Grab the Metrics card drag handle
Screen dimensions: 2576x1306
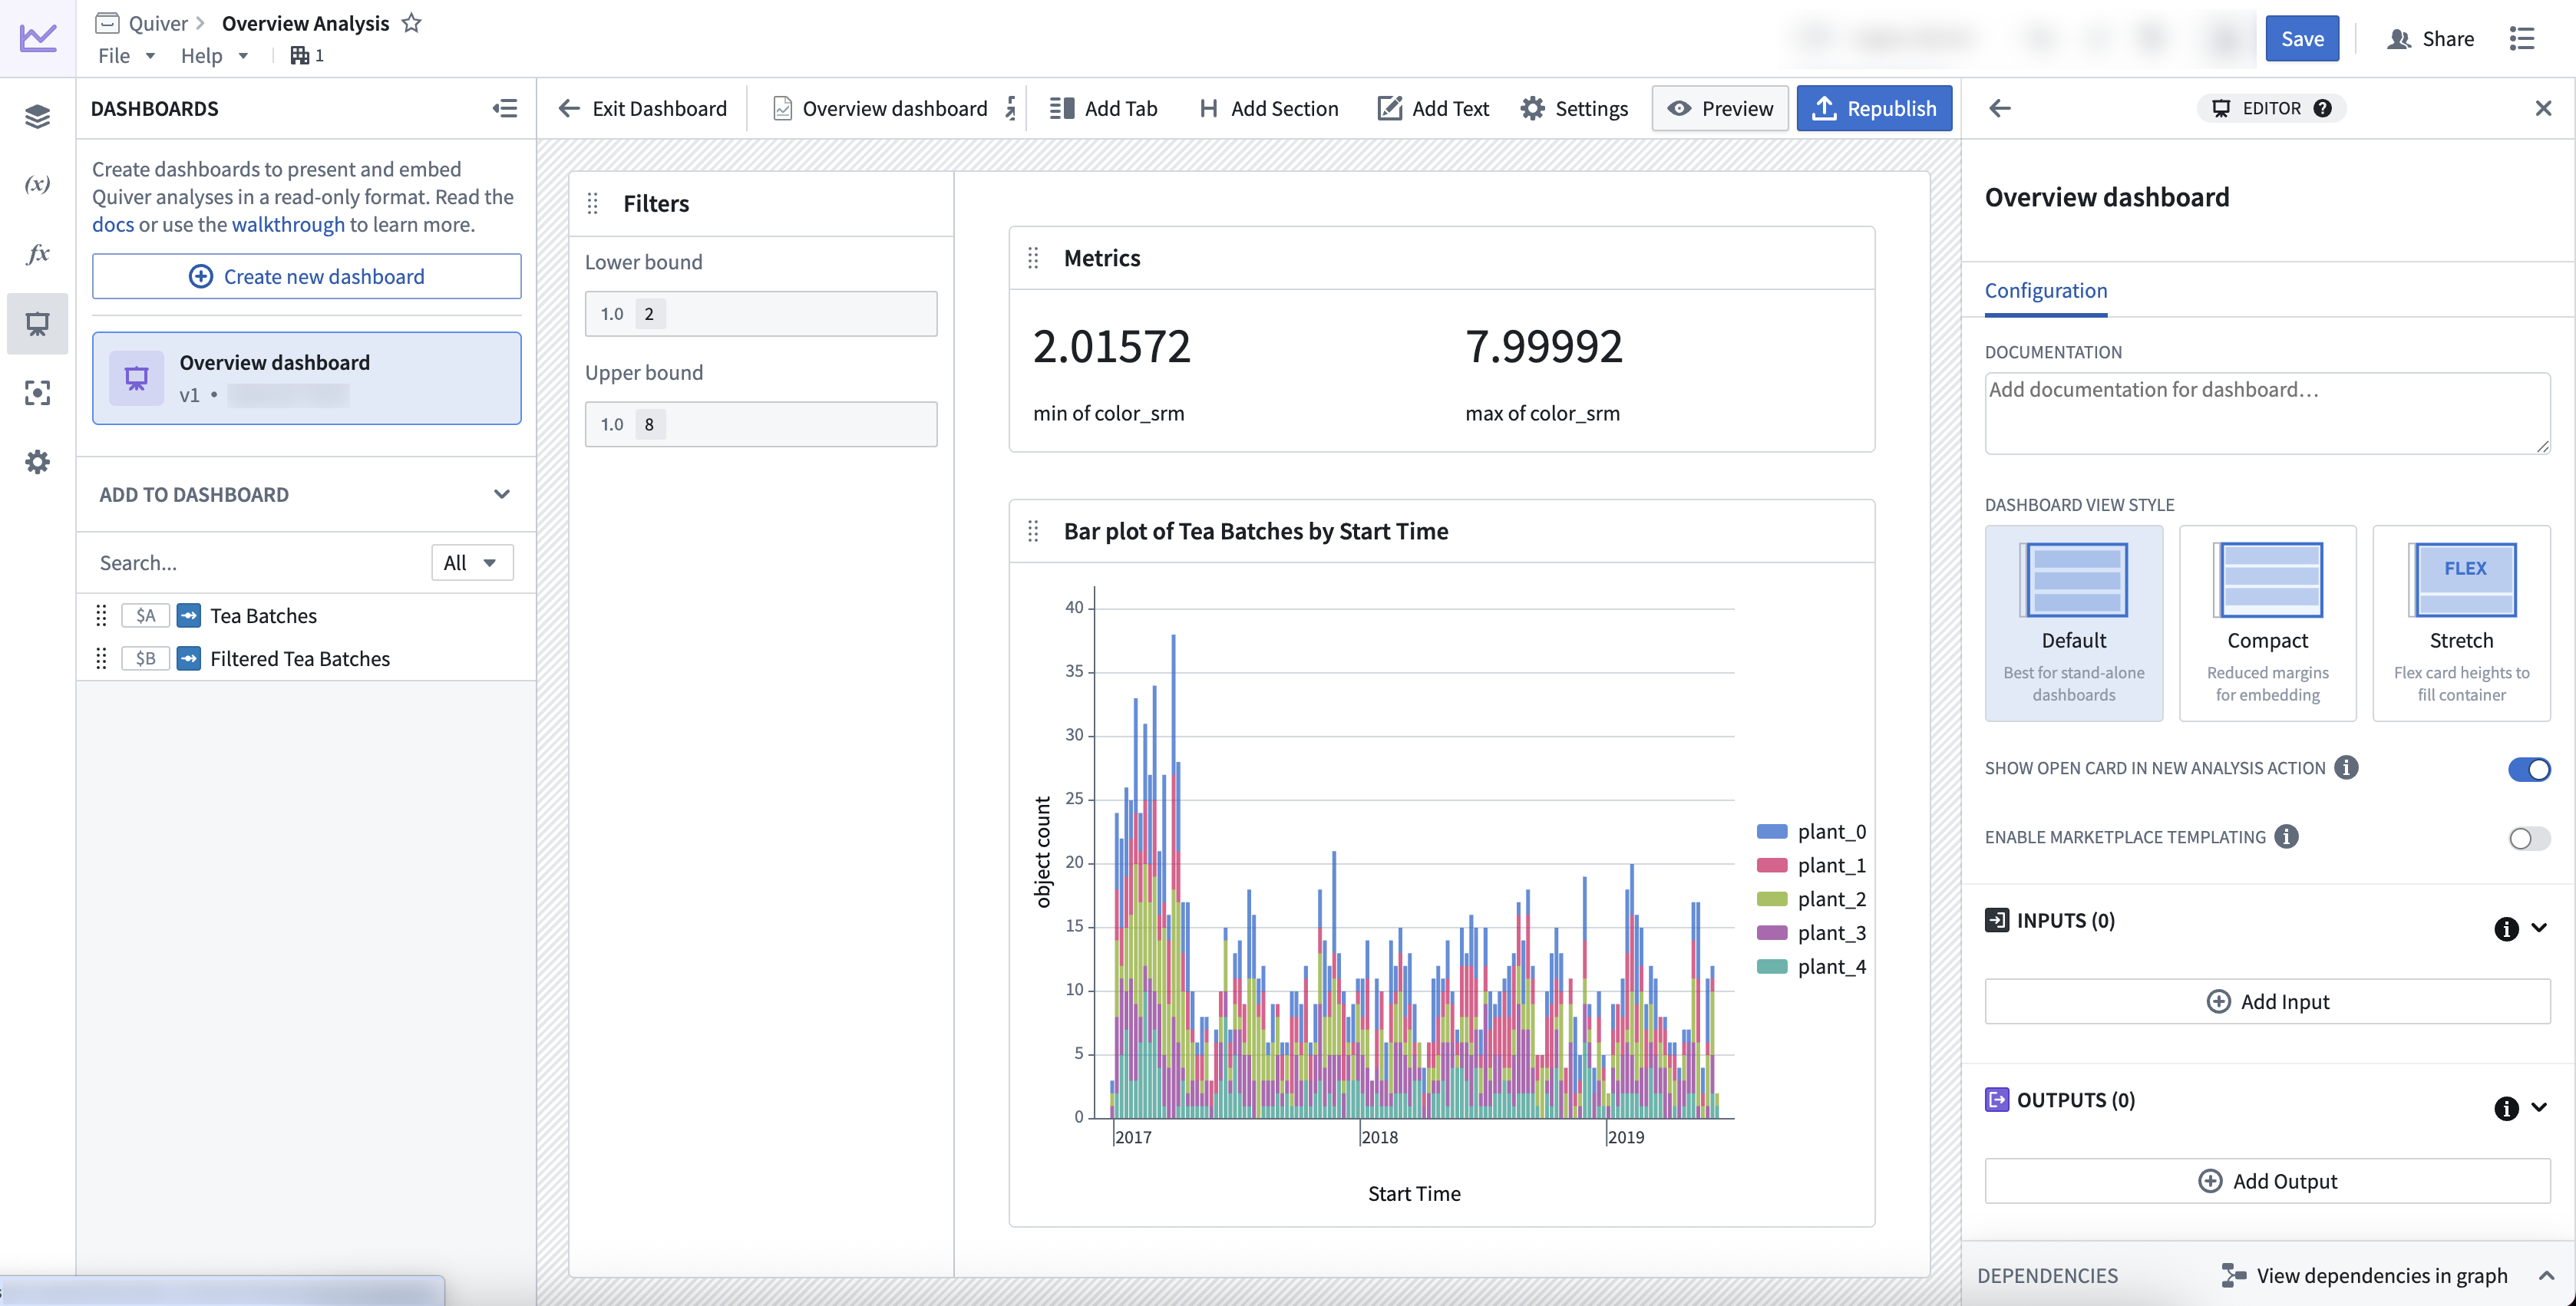tap(1033, 258)
